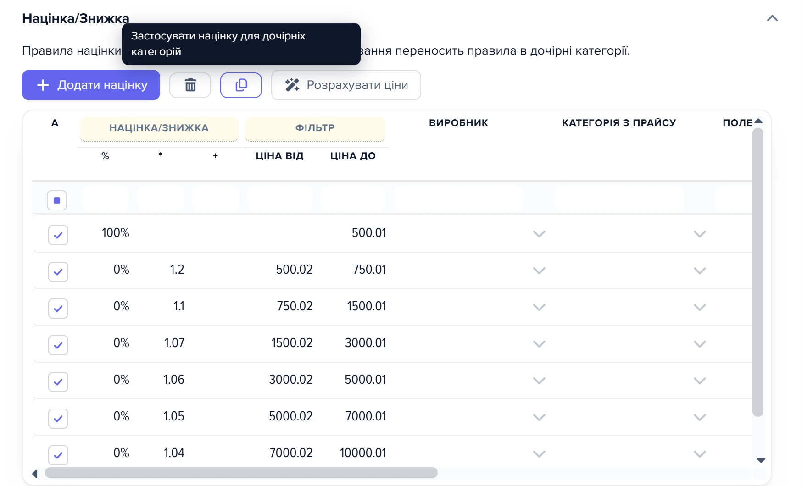Uncheck the checkbox for the 1.1 multiplier row
Viewport: 802px width, 486px height.
pos(58,309)
